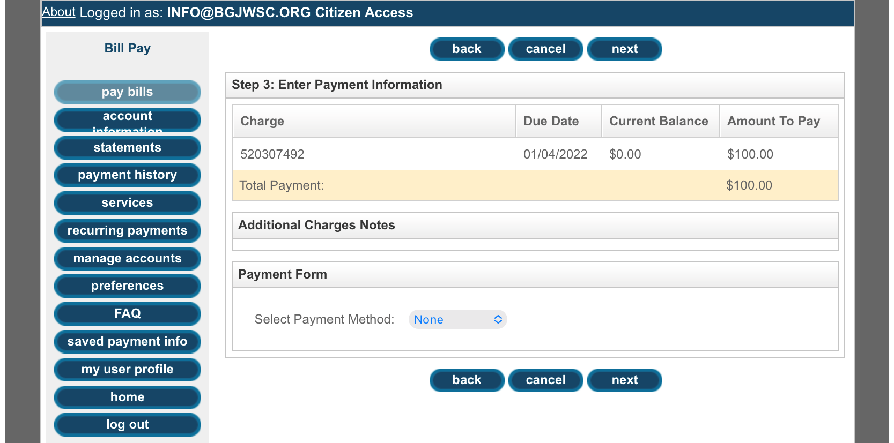Click the top next button
This screenshot has width=894, height=443.
625,49
